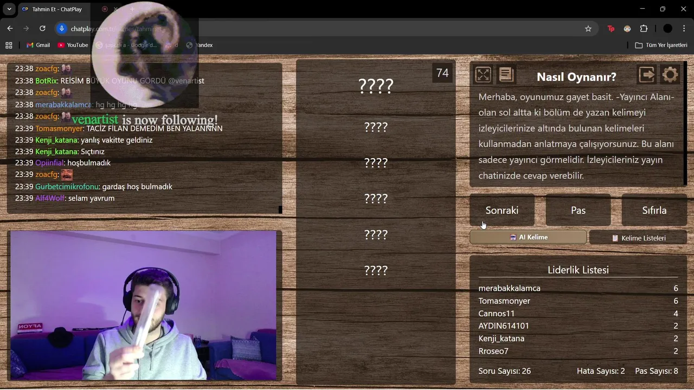Image resolution: width=694 pixels, height=390 pixels.
Task: Click the Pas Sayısı: 8 counter
Action: 657,371
